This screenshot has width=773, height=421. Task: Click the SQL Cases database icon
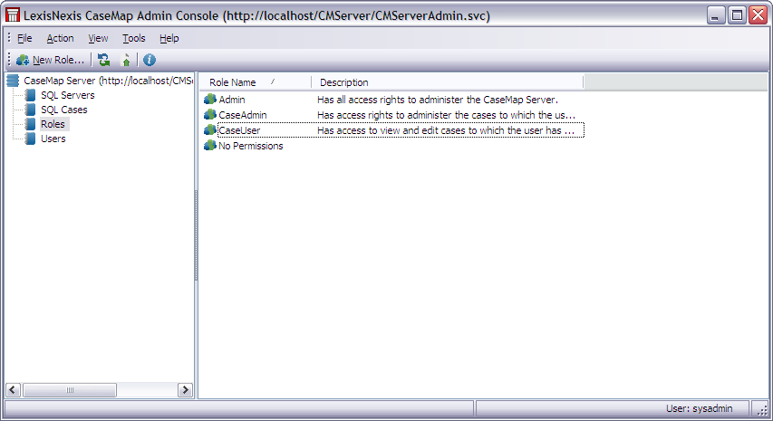point(31,110)
